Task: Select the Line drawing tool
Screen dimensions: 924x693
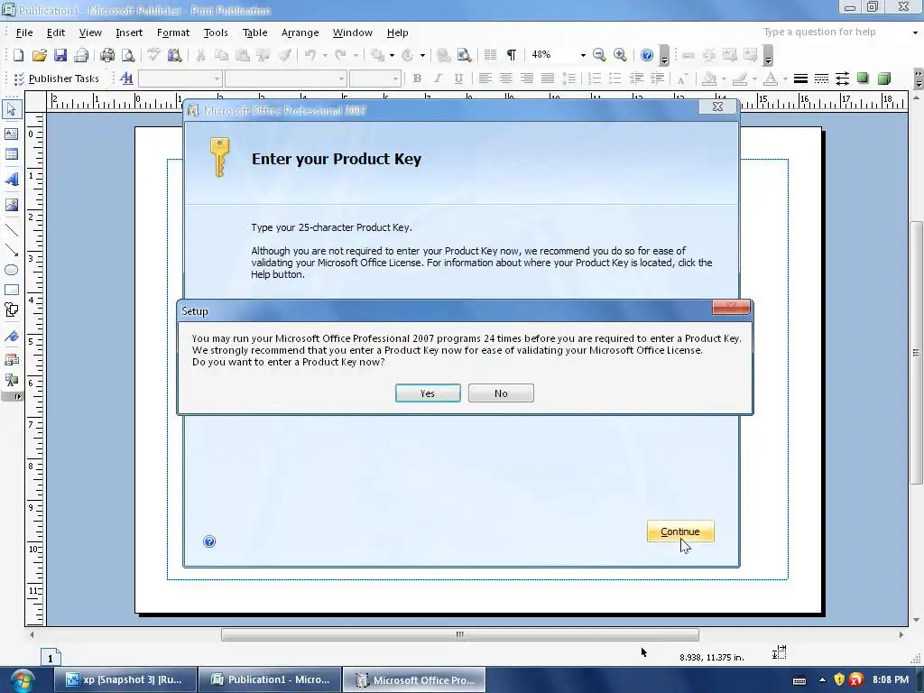Action: click(11, 230)
